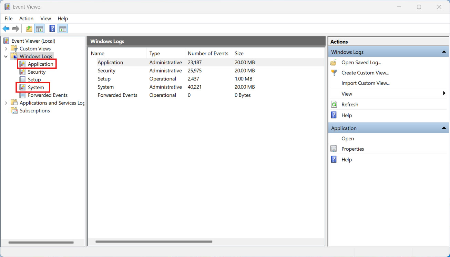This screenshot has width=450, height=257.
Task: Click the Application log icon in tree
Action: (22, 64)
